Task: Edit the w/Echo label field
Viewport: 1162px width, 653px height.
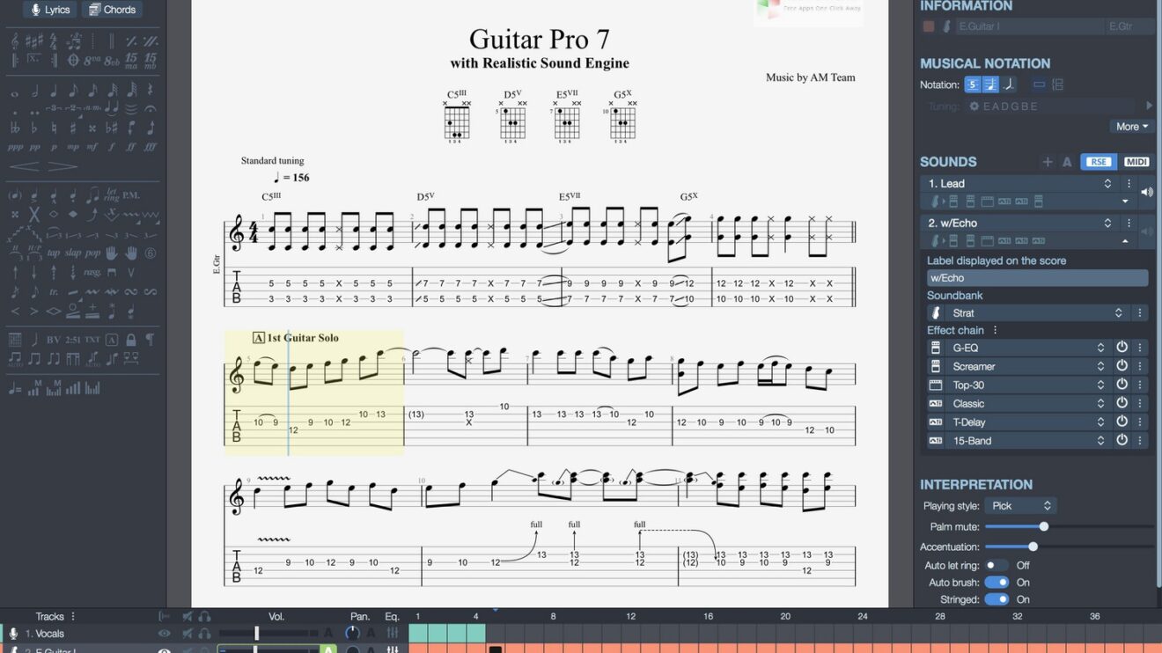Action: click(1037, 278)
